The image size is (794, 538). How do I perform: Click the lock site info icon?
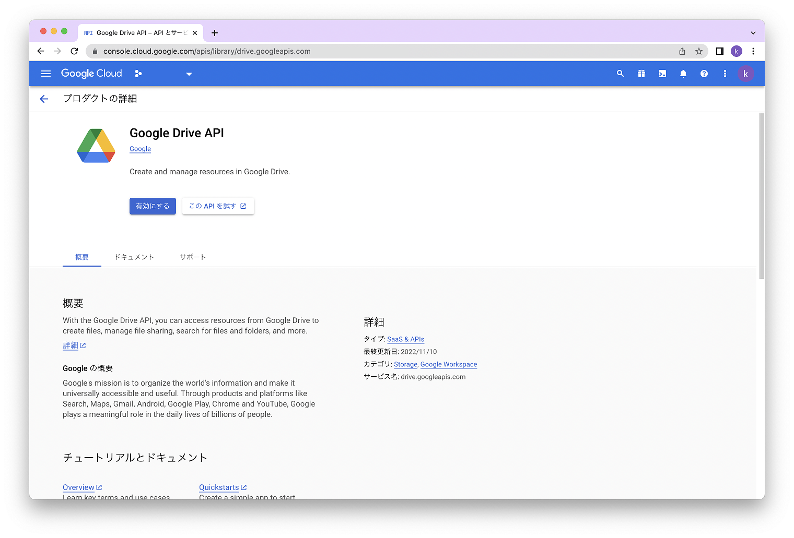(95, 51)
